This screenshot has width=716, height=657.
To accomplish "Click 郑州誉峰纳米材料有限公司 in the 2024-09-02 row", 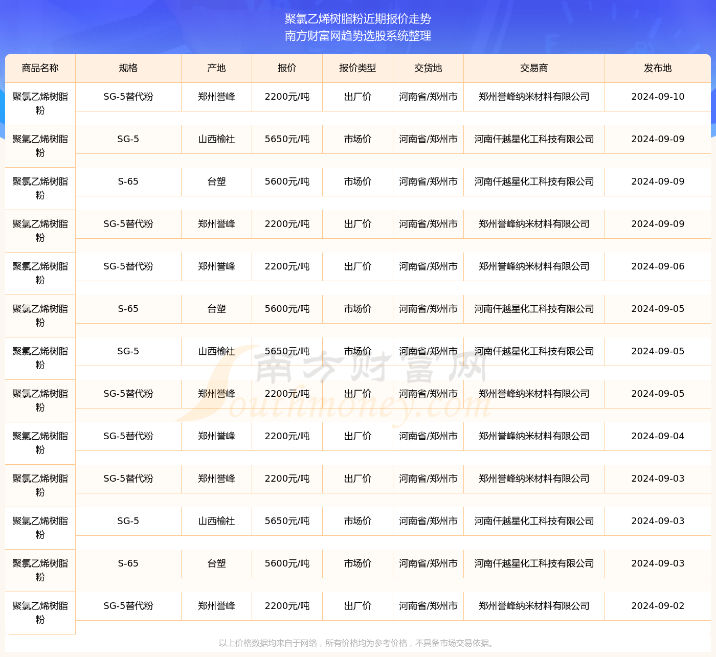I will 534,606.
